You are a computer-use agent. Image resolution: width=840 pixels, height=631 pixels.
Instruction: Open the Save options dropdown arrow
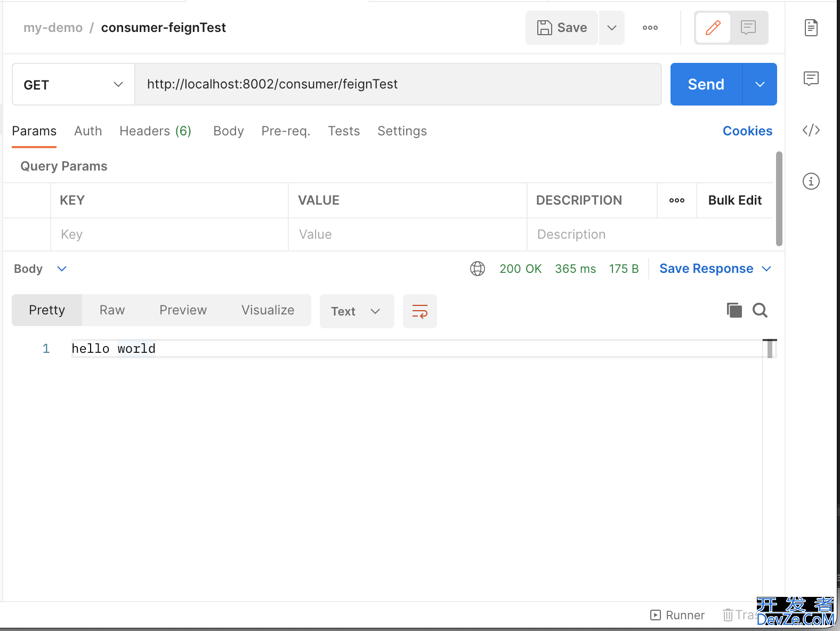pyautogui.click(x=612, y=28)
